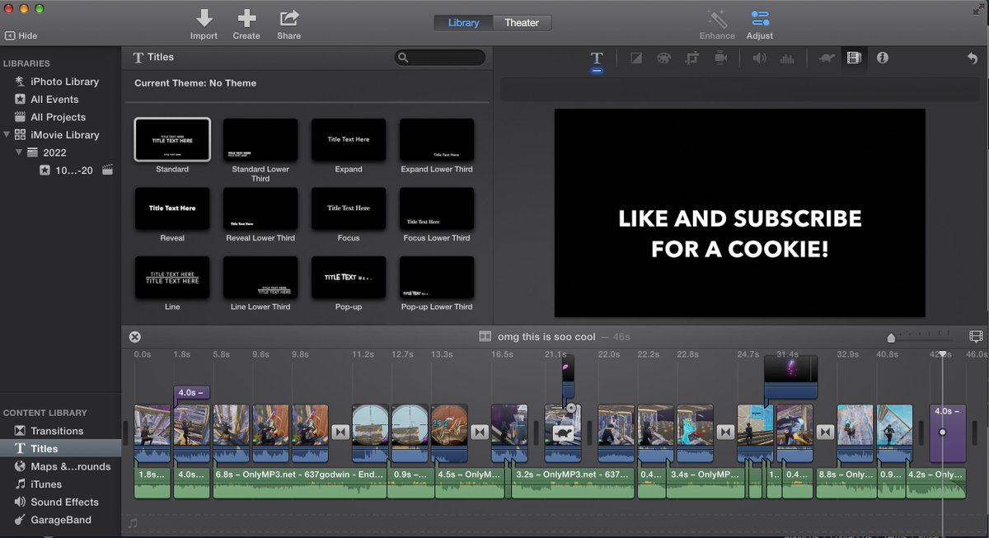Select the Pop-up Lower Third title
The image size is (989, 538).
tap(437, 278)
